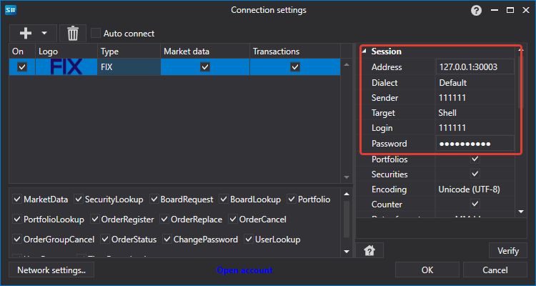Uncheck the MarketData message type
The image size is (536, 286).
click(x=17, y=199)
